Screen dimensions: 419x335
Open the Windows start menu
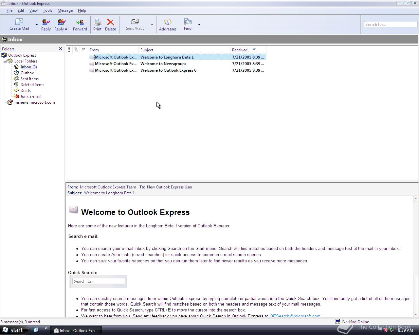(14, 330)
